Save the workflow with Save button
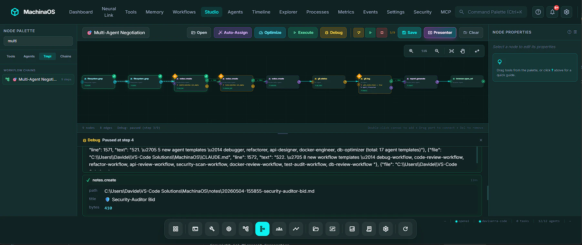This screenshot has height=245, width=582. (409, 33)
